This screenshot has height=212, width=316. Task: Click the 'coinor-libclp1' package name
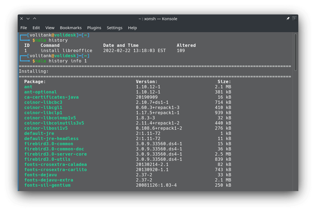tap(43, 113)
